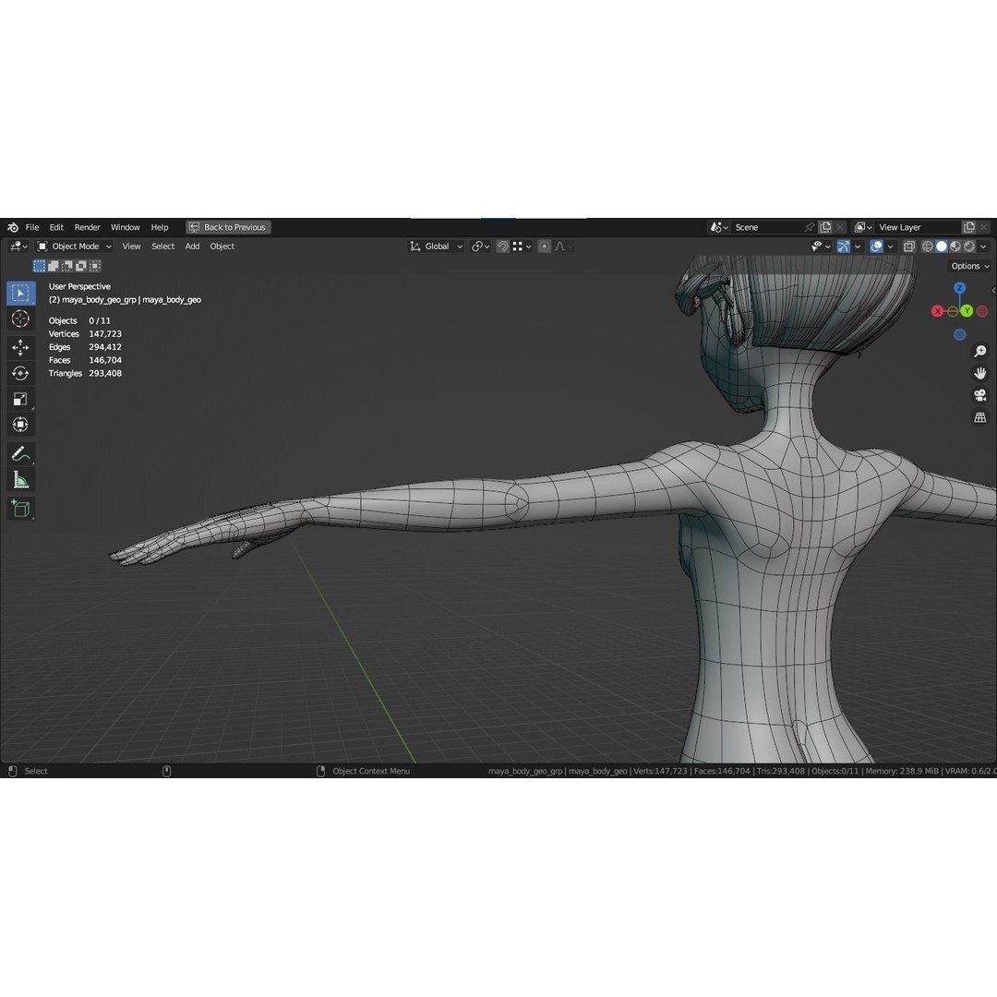This screenshot has width=997, height=997.
Task: Set select mode to new selection
Action: click(x=40, y=266)
